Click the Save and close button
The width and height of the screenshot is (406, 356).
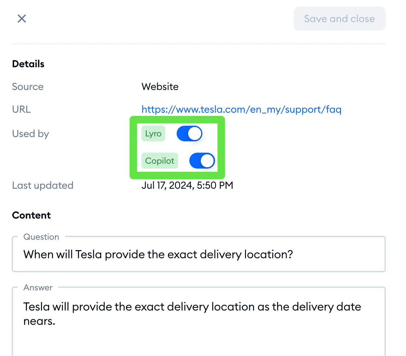pos(339,19)
